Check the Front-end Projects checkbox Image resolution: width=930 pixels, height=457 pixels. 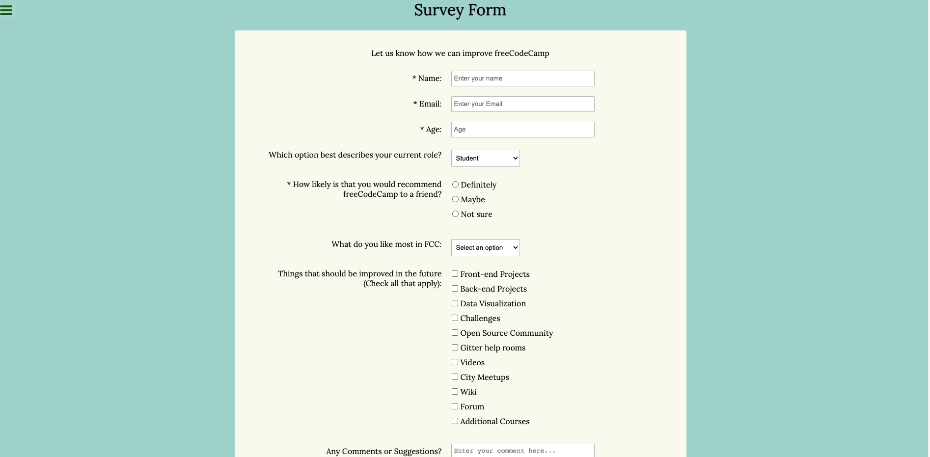tap(455, 273)
